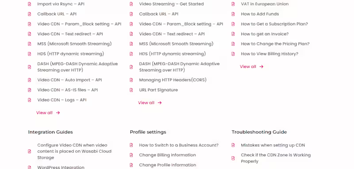Open 'How to Get a Subscription Plan?'
354x169 pixels.
click(x=274, y=24)
